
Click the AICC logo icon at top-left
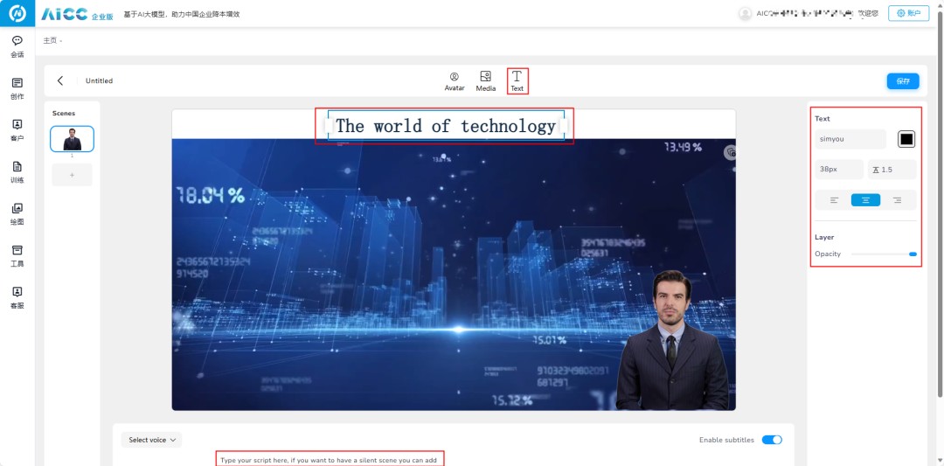17,13
